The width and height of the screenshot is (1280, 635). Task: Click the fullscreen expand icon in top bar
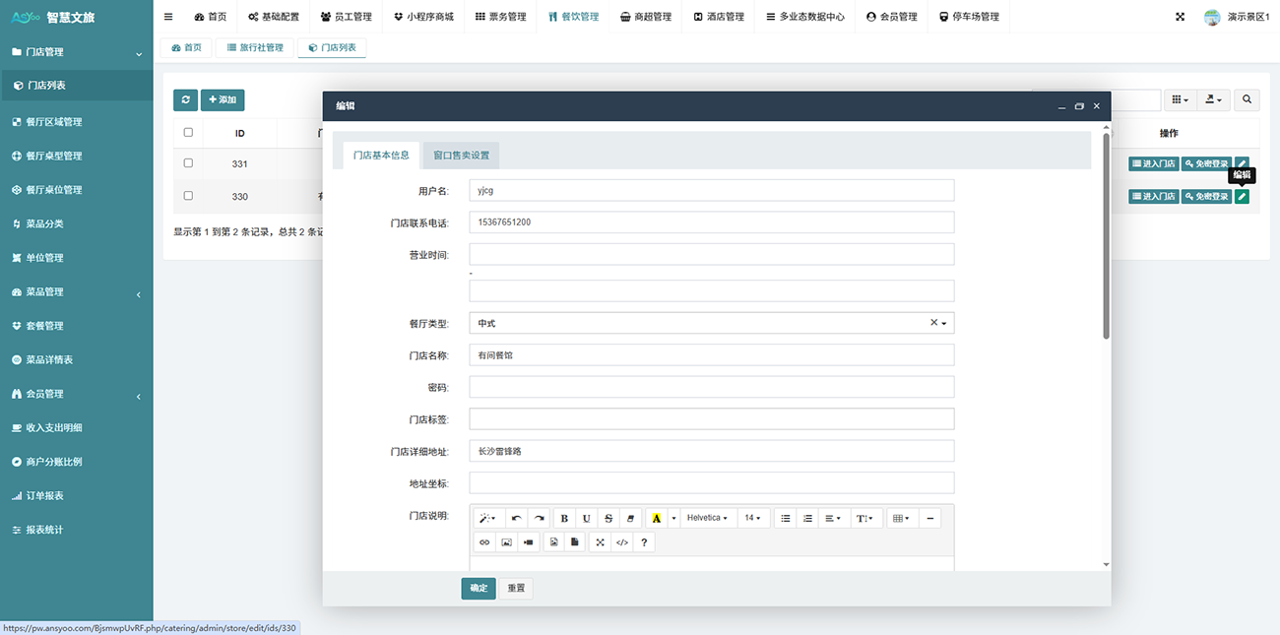tap(1181, 17)
